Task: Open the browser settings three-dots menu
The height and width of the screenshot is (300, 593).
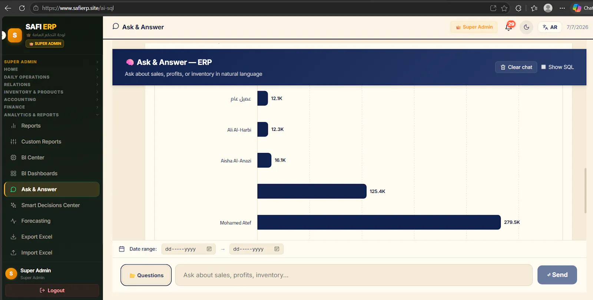Action: (562, 8)
